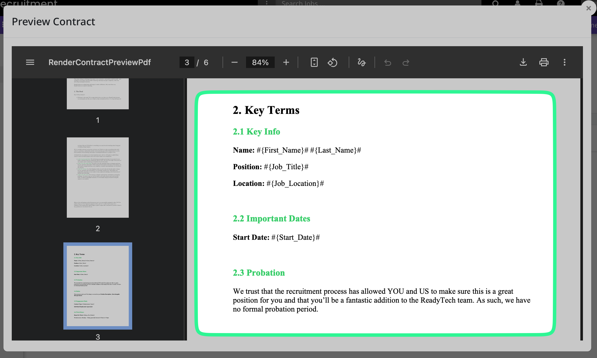Screen dimensions: 597x358
Task: Open the page 1 thumbnail
Action: point(97,94)
